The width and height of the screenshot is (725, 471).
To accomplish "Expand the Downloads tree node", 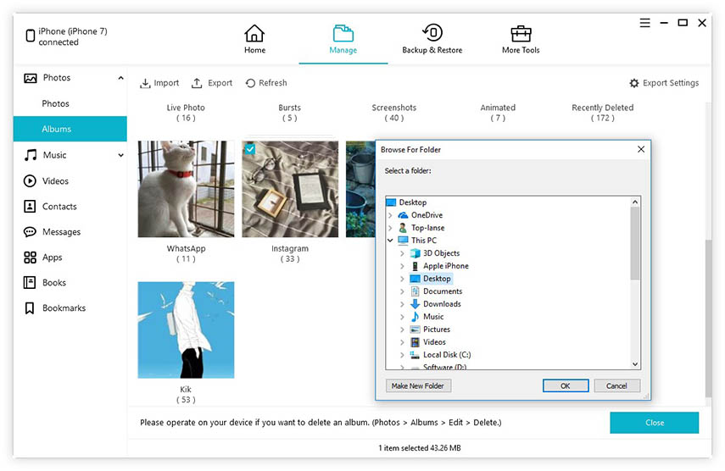I will 402,304.
